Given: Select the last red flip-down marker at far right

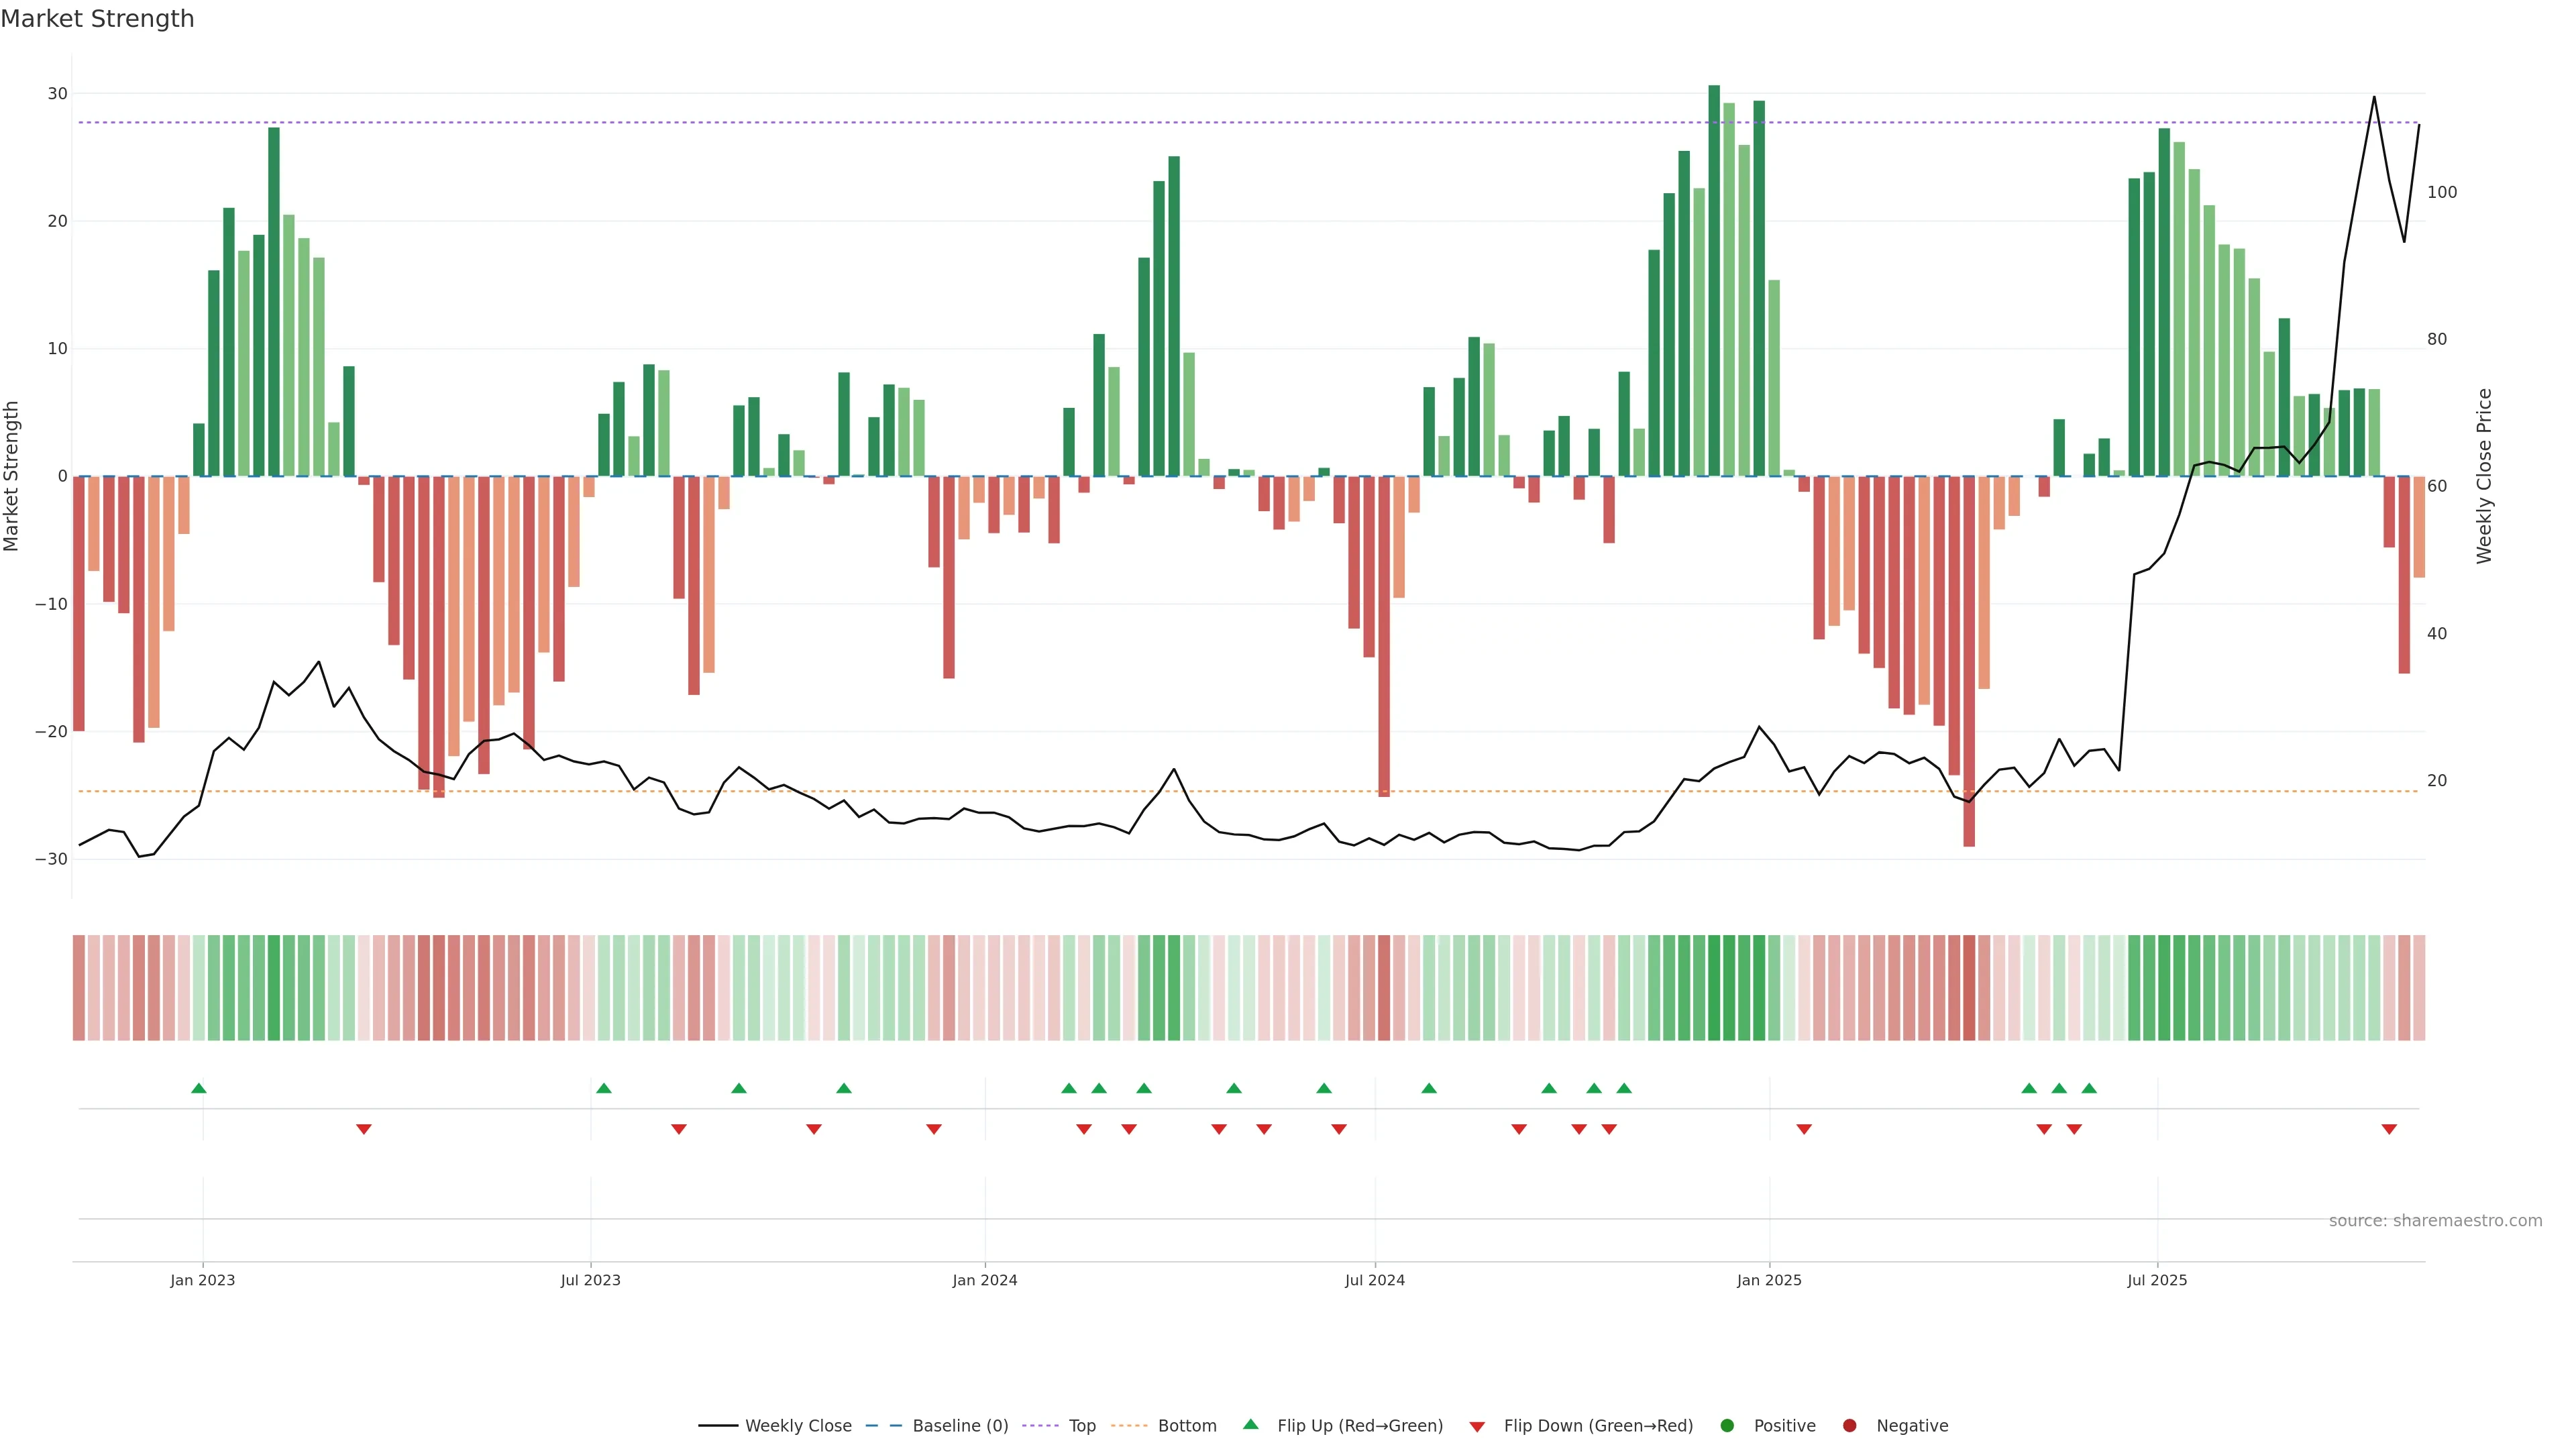Looking at the screenshot, I should point(2389,1129).
